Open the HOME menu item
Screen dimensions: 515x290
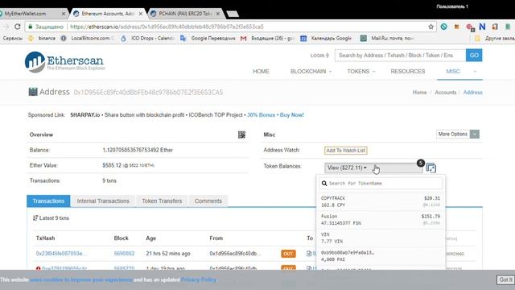261,72
